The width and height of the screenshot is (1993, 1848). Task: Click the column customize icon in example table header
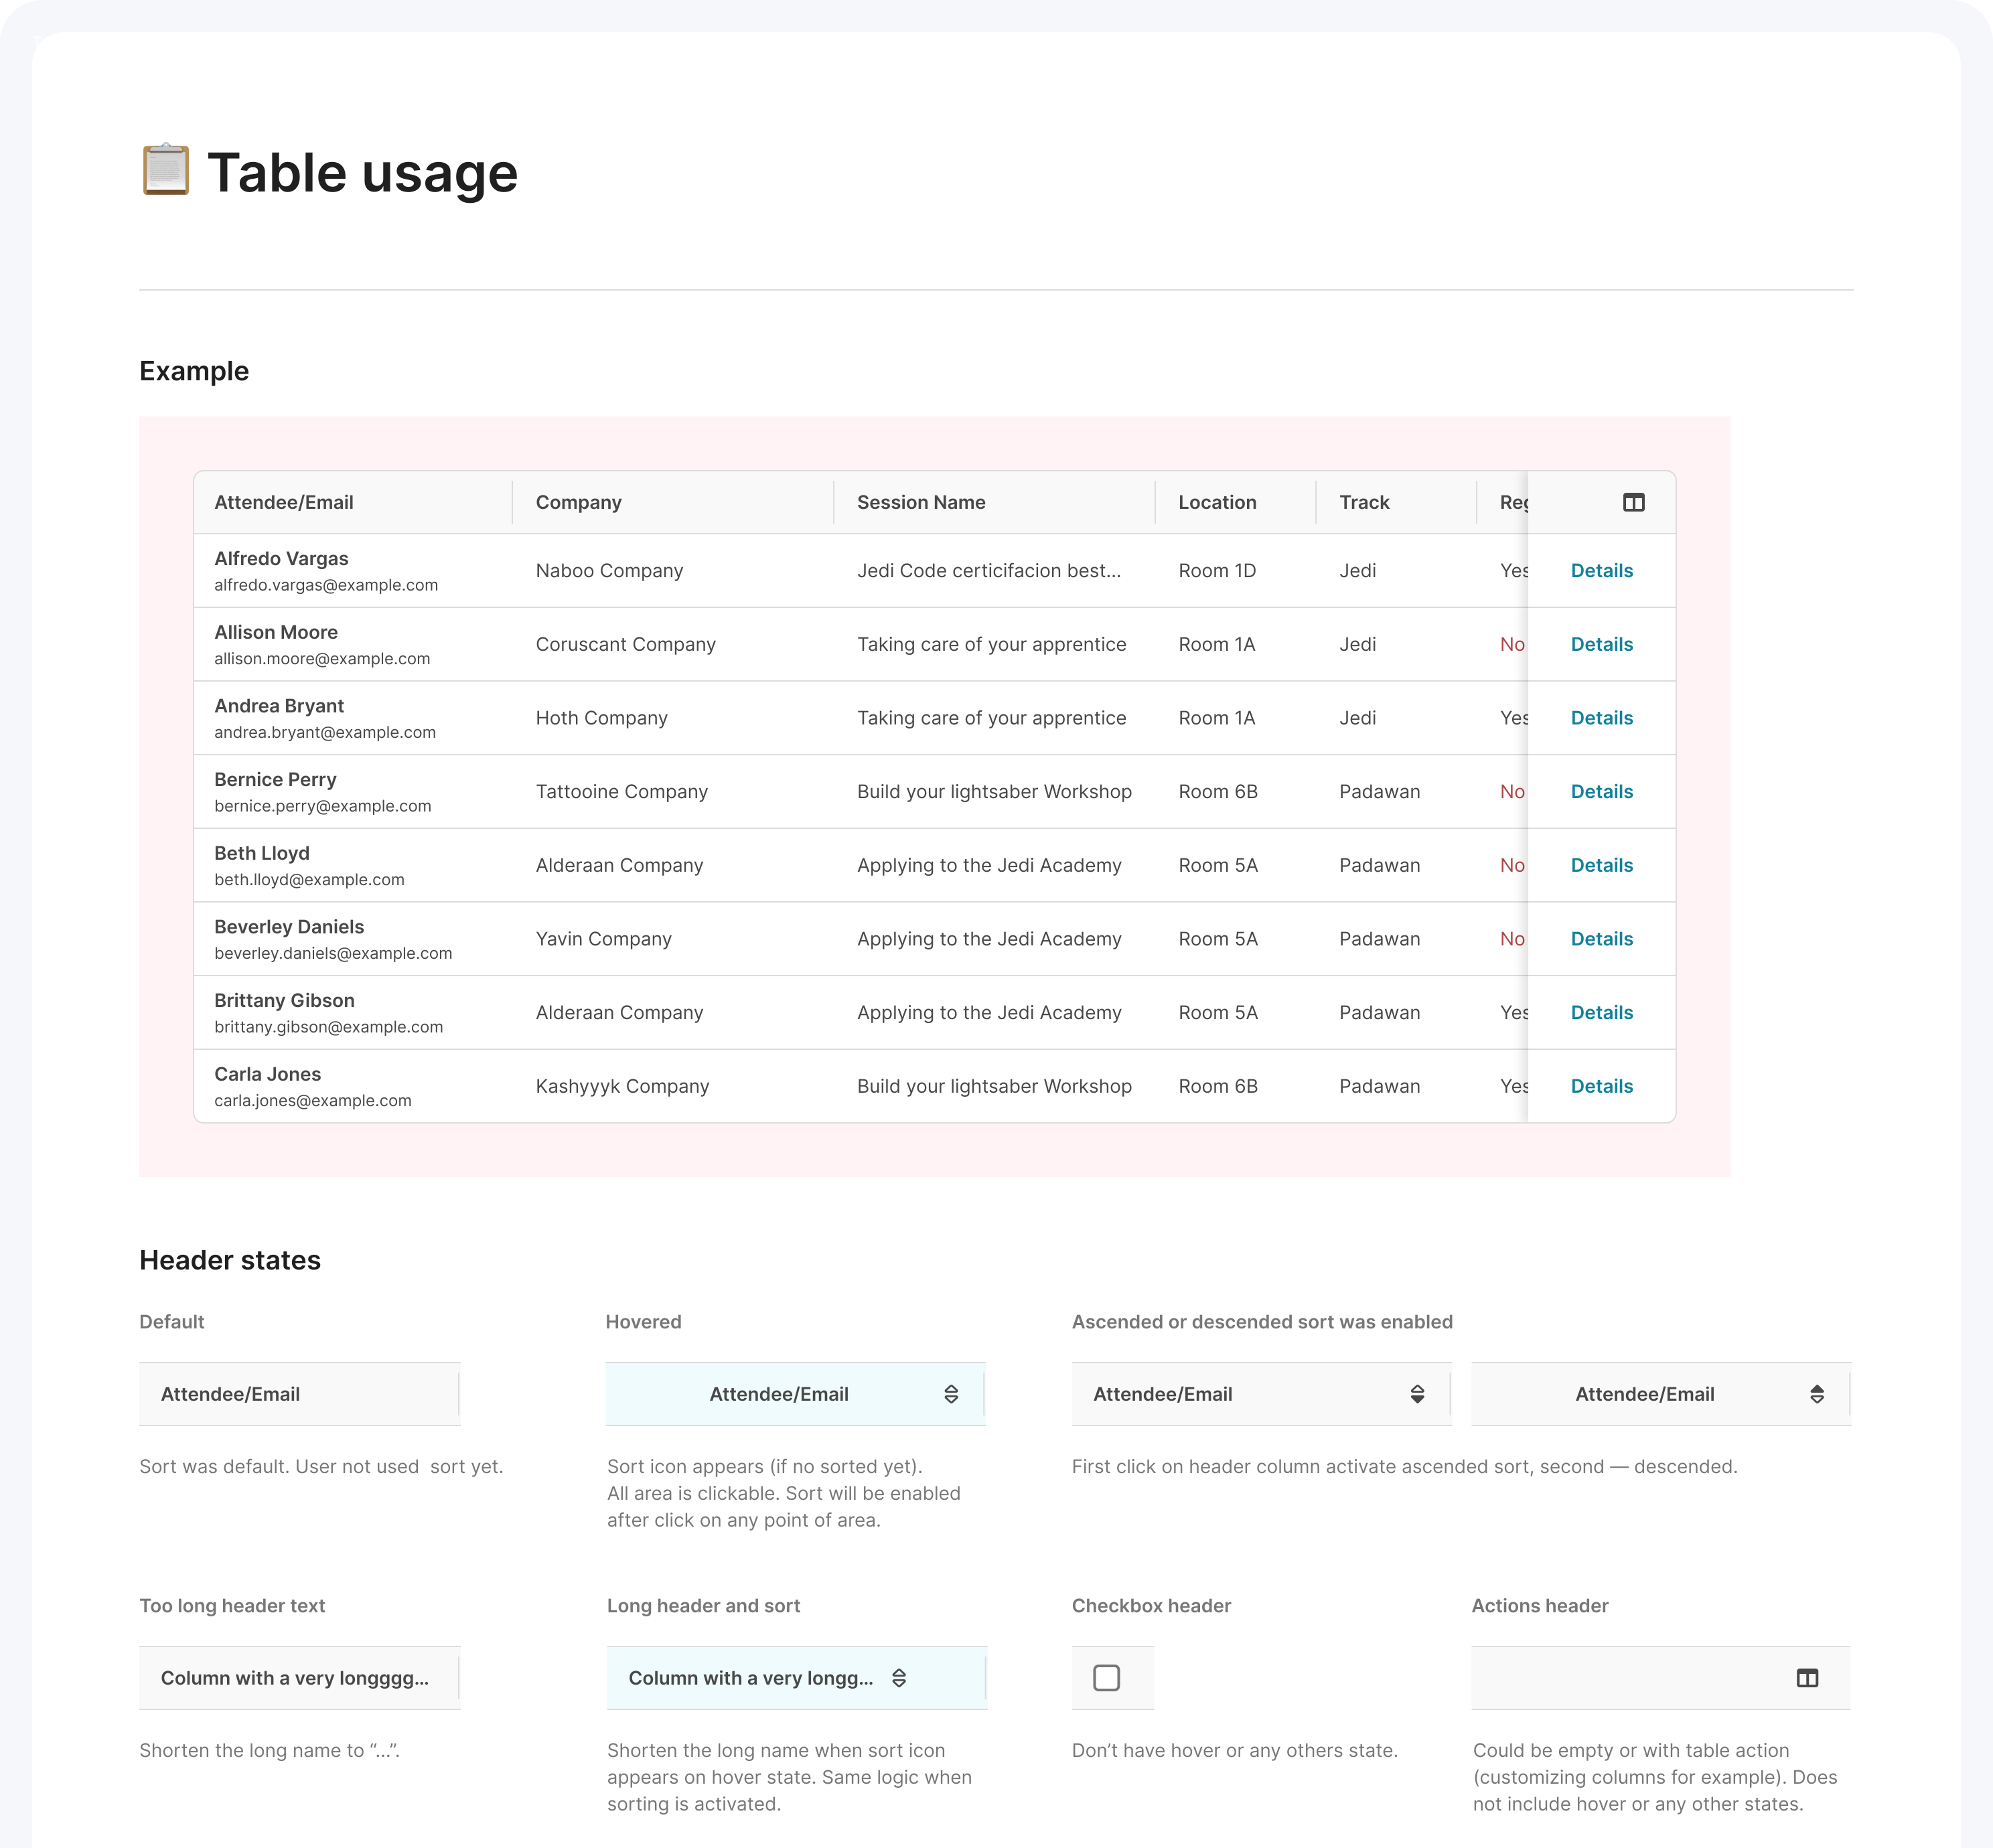(1633, 502)
